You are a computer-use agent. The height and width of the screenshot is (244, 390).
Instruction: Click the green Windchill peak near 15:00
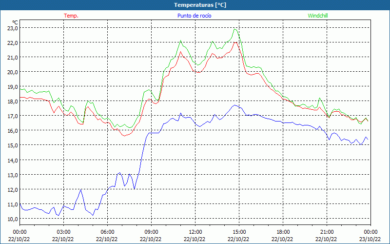235,29
